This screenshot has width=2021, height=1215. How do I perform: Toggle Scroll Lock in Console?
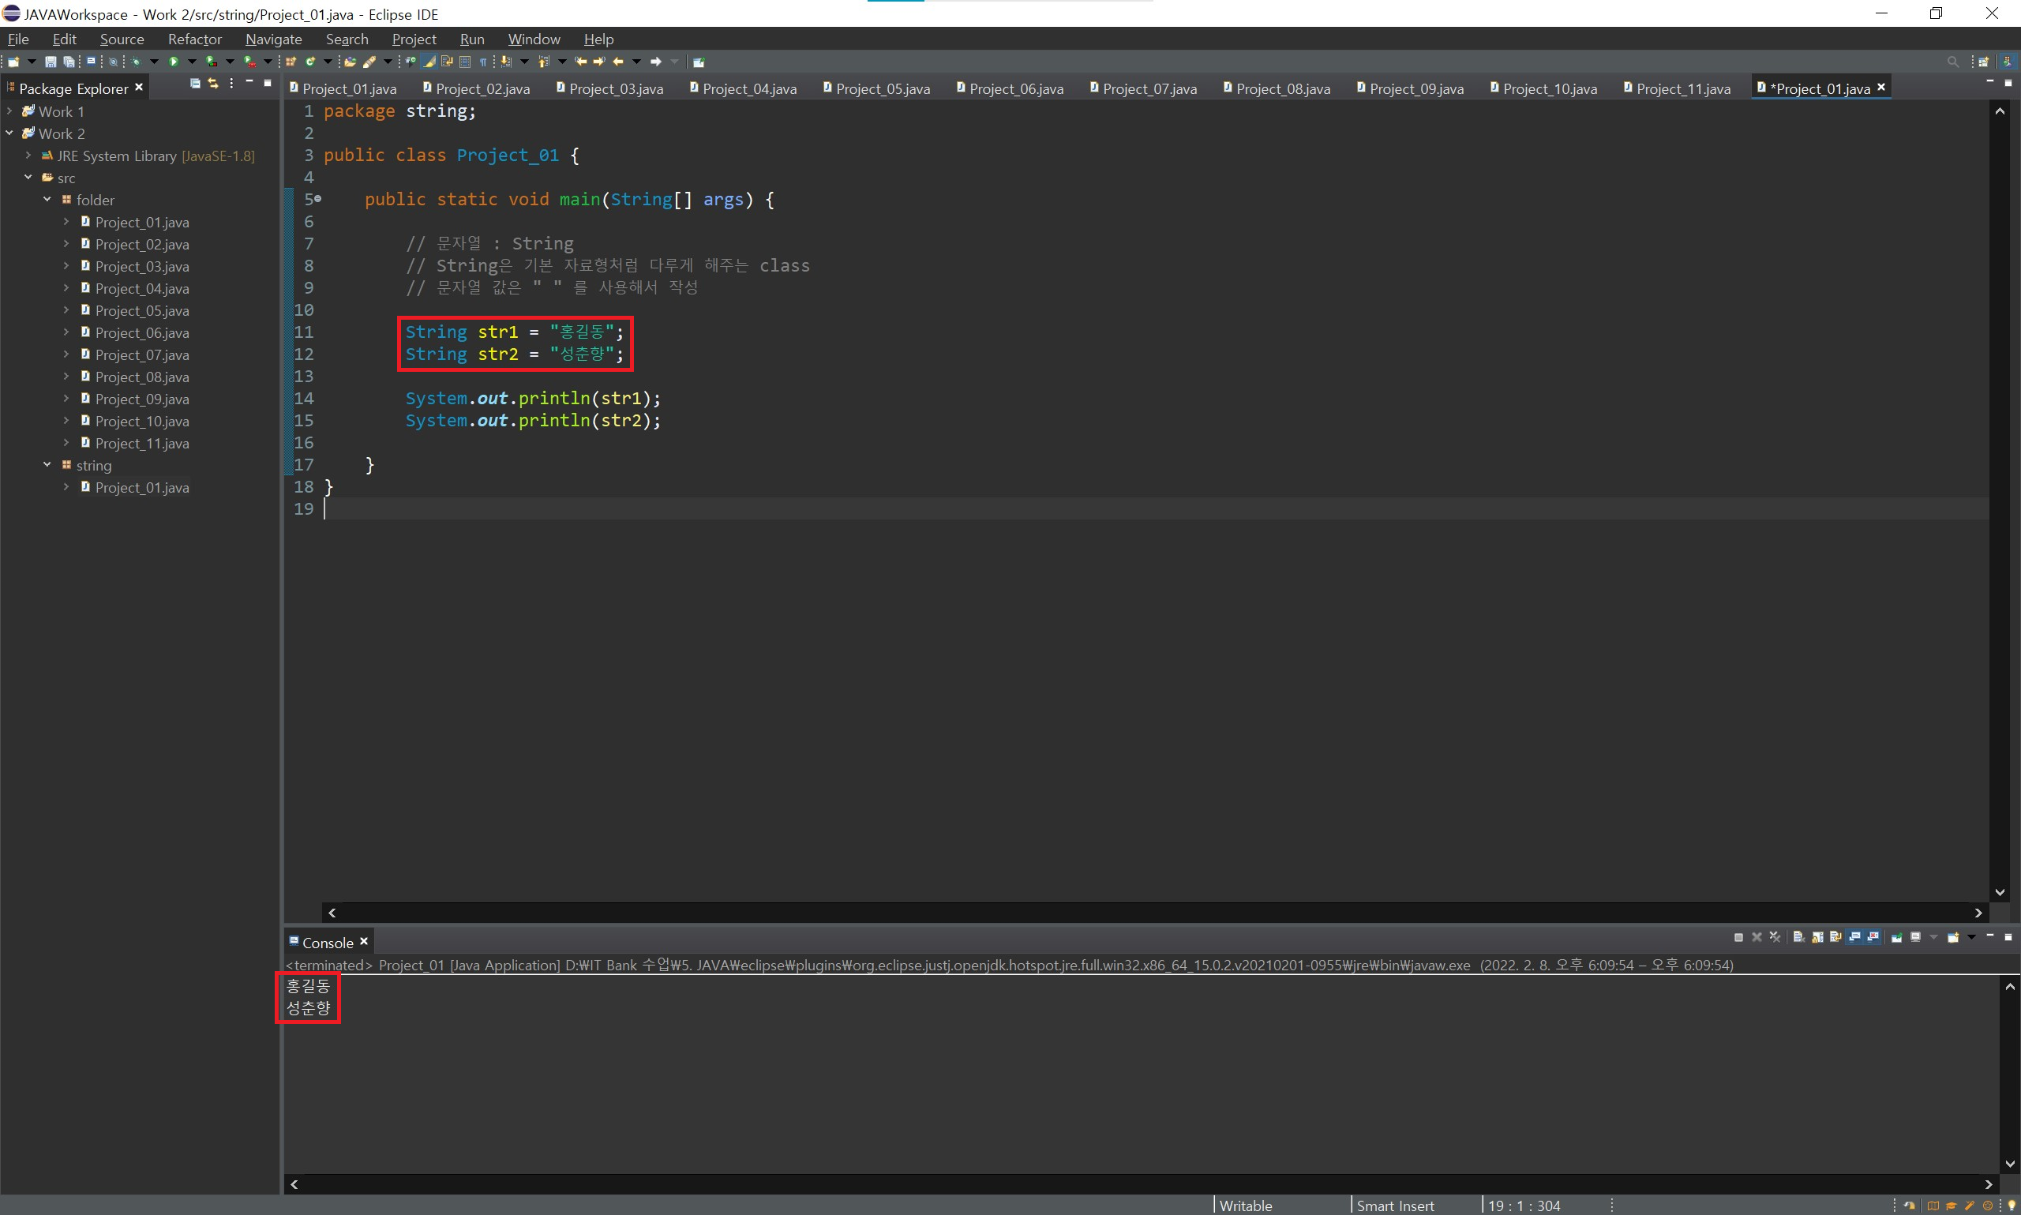coord(1817,937)
